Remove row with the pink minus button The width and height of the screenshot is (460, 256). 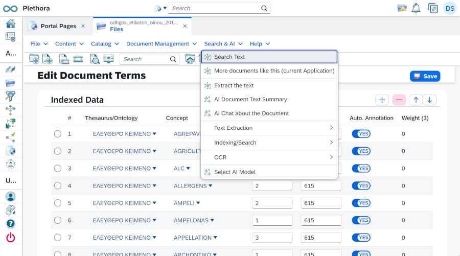(399, 100)
